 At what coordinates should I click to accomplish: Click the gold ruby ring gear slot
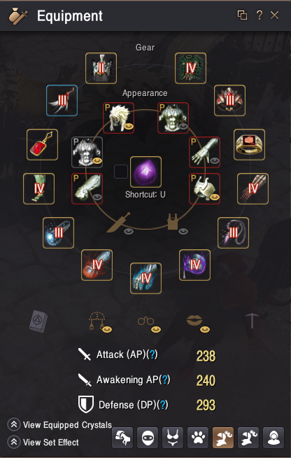click(249, 144)
